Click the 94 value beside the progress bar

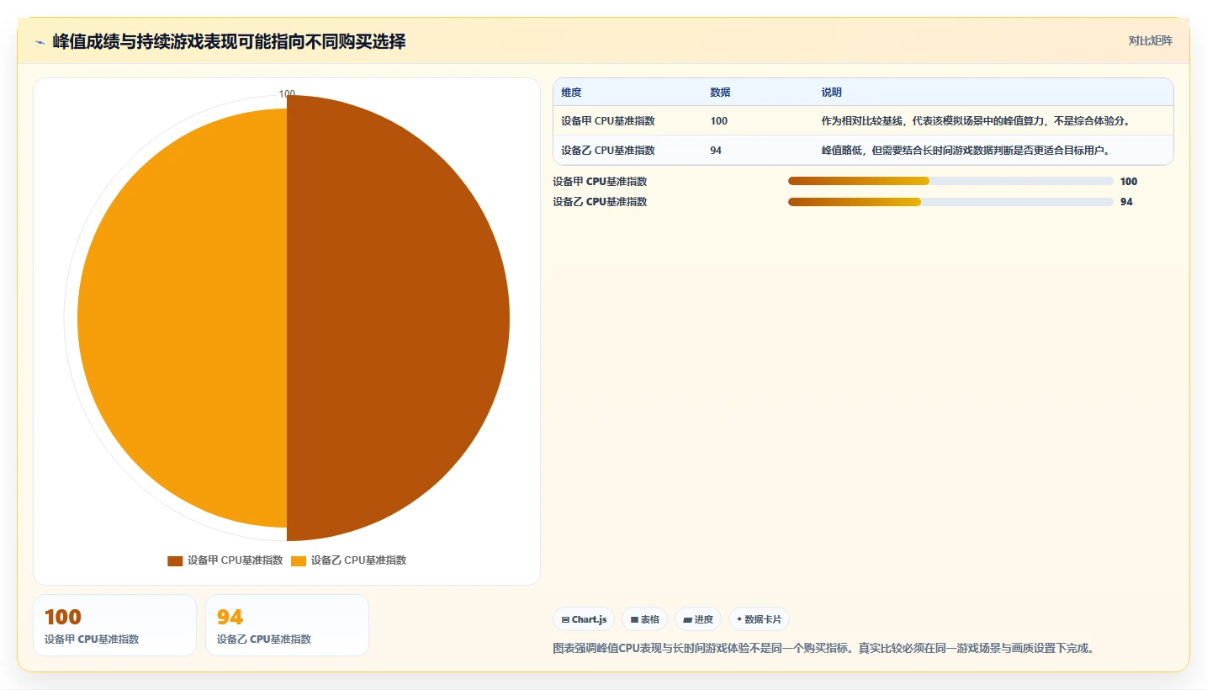click(x=1126, y=201)
